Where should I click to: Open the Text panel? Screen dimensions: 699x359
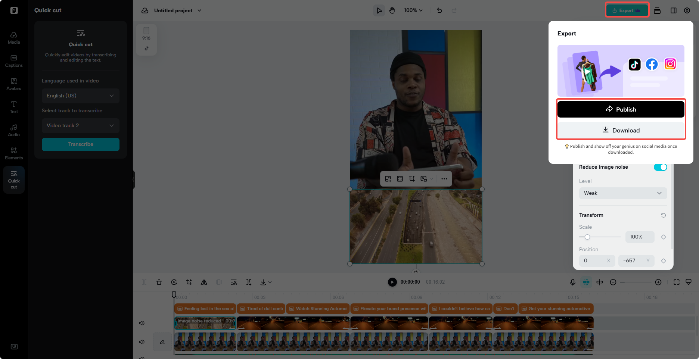point(13,107)
